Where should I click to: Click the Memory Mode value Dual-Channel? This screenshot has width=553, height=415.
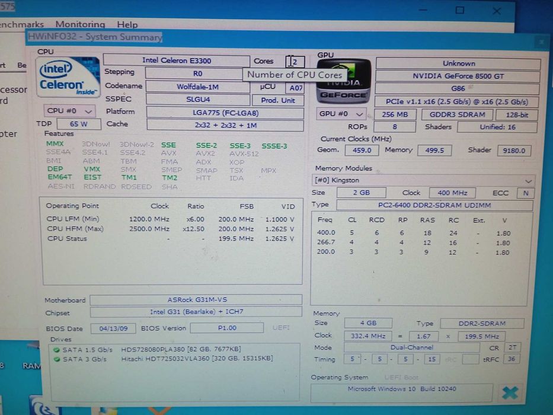(x=411, y=347)
